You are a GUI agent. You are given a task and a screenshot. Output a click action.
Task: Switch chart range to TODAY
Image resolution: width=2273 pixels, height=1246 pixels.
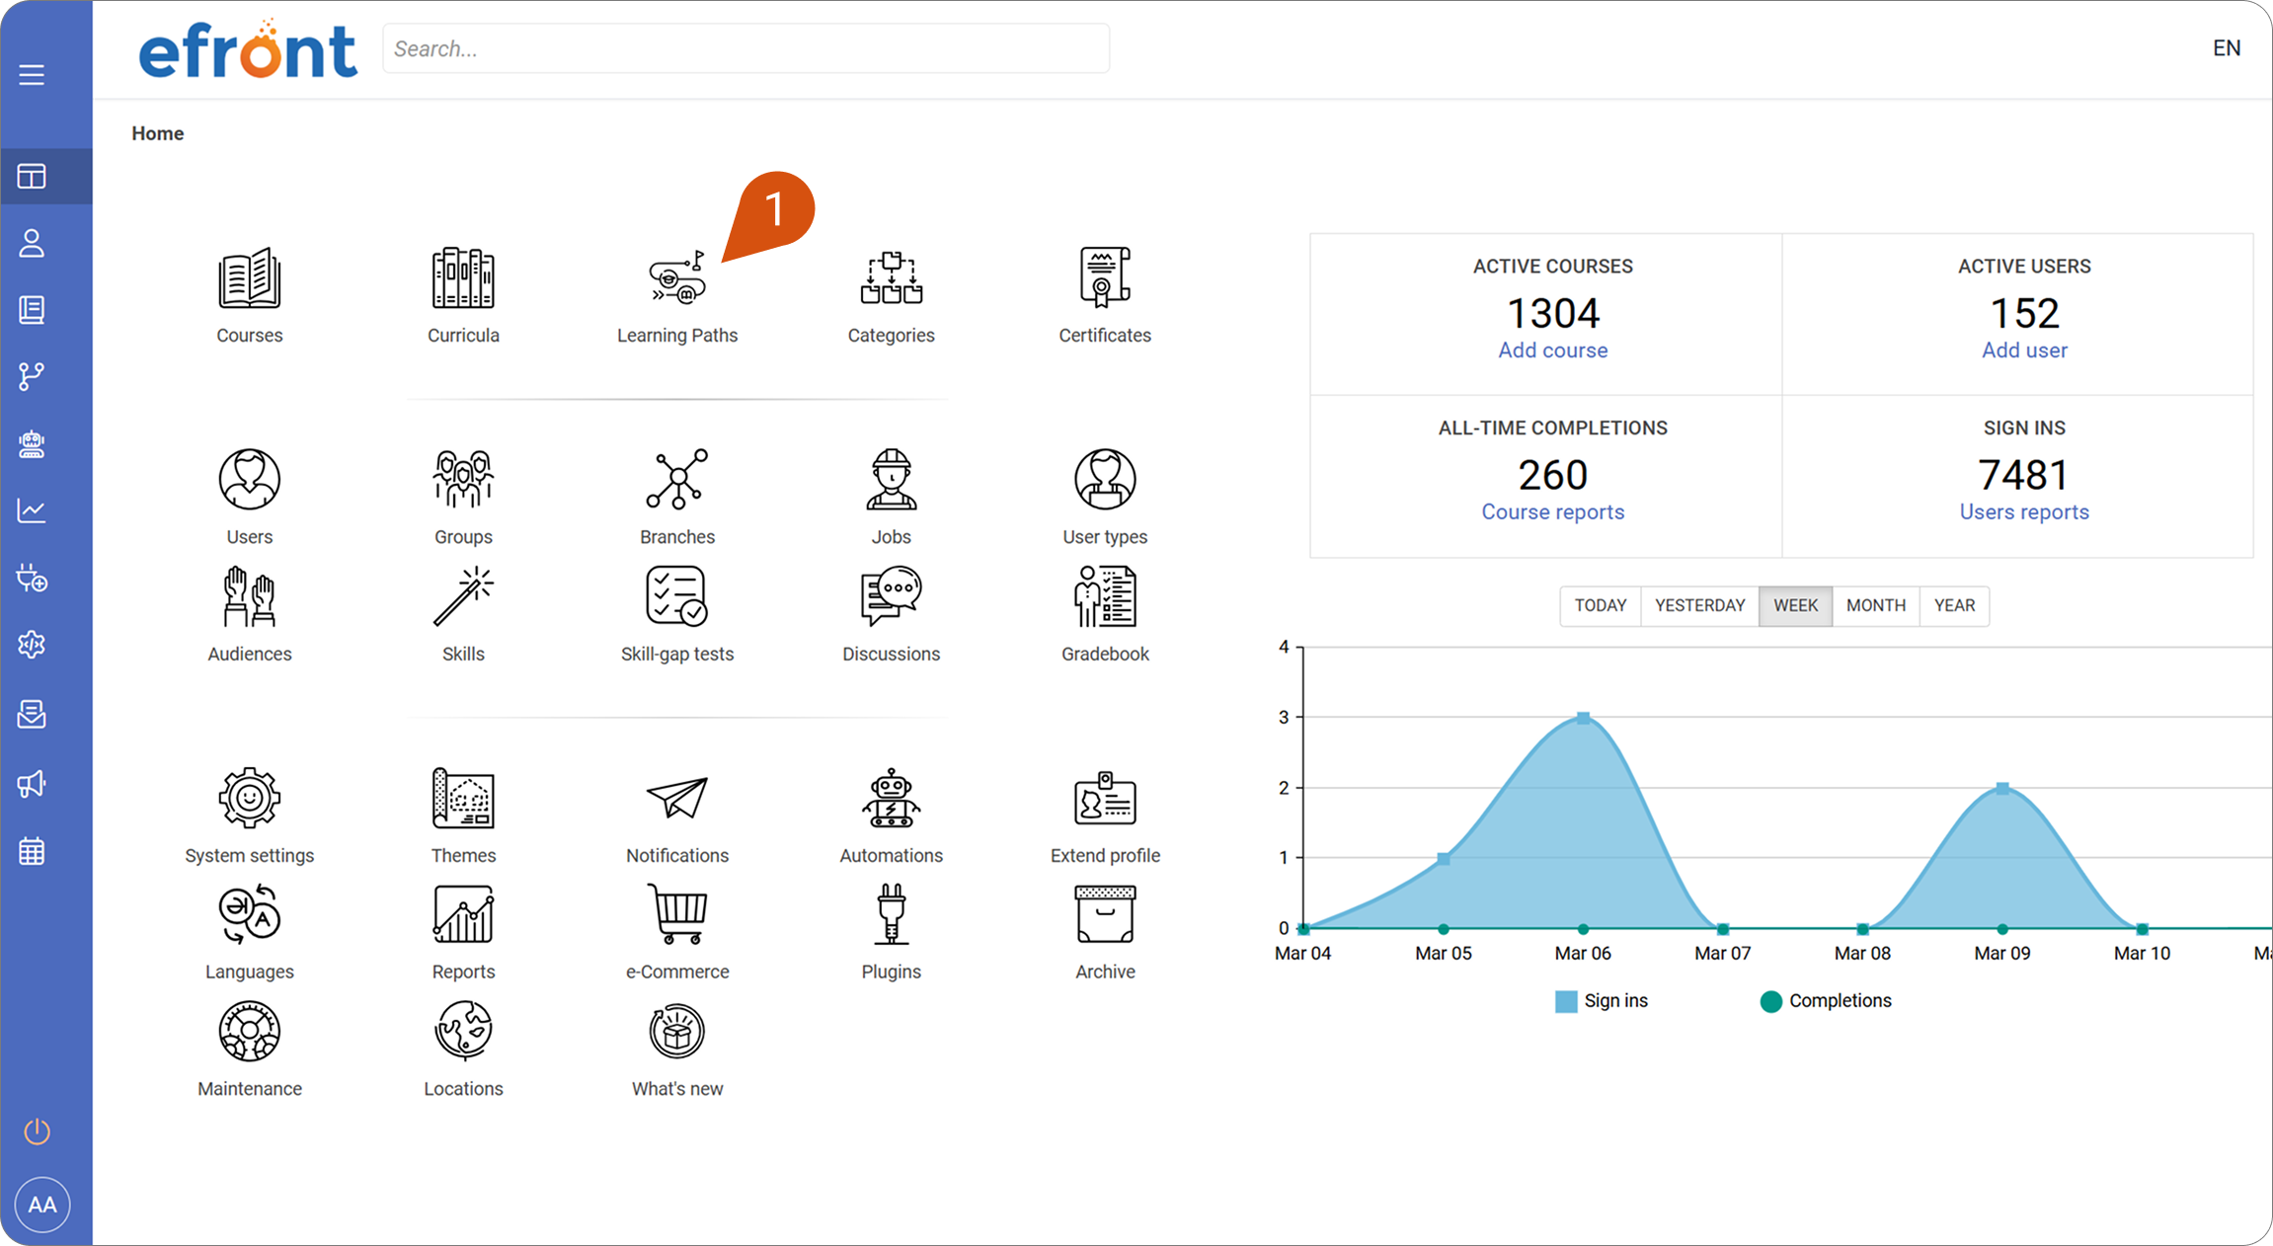[1600, 605]
